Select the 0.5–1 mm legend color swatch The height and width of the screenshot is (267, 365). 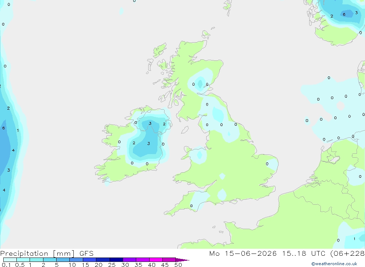(x=23, y=260)
